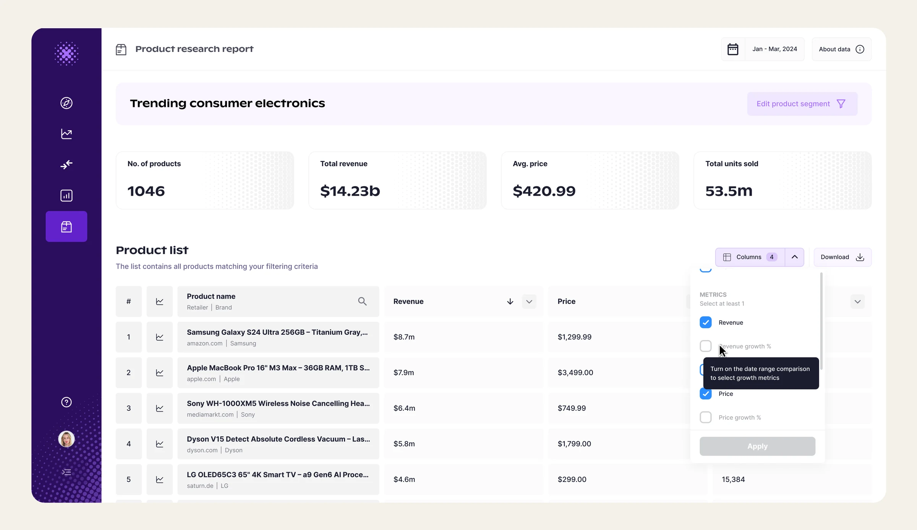Select the compare arrows sidebar icon

66,165
